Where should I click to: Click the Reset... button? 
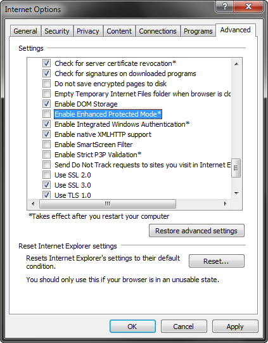click(217, 261)
